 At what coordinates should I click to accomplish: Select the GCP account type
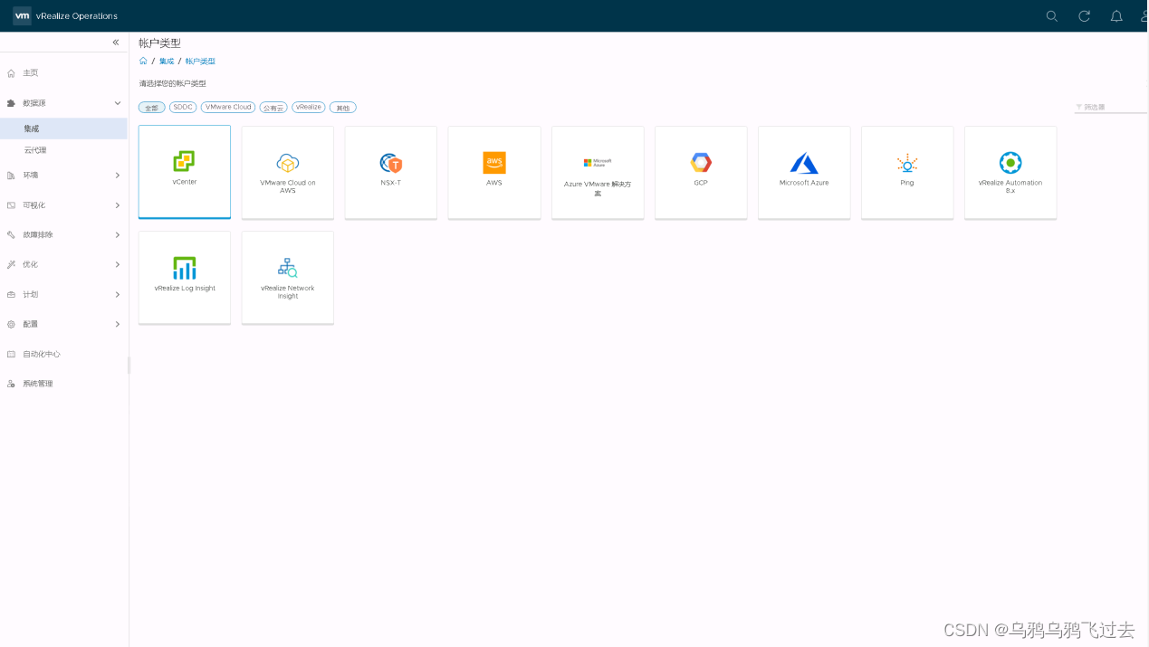pyautogui.click(x=701, y=172)
